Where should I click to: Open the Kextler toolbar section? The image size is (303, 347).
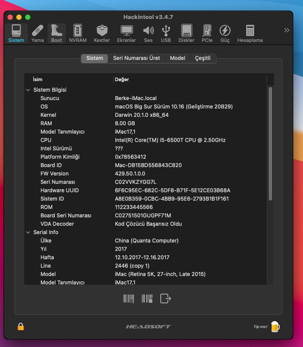coord(102,34)
